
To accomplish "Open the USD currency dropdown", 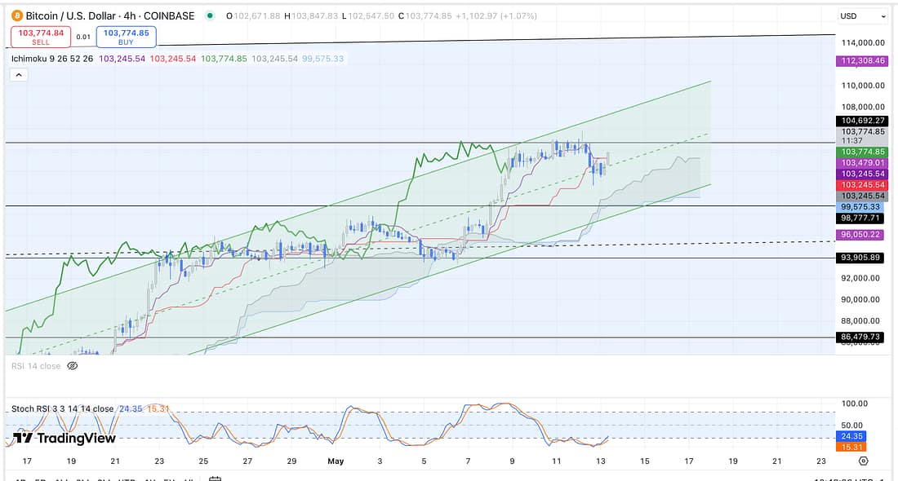I will click(x=862, y=16).
